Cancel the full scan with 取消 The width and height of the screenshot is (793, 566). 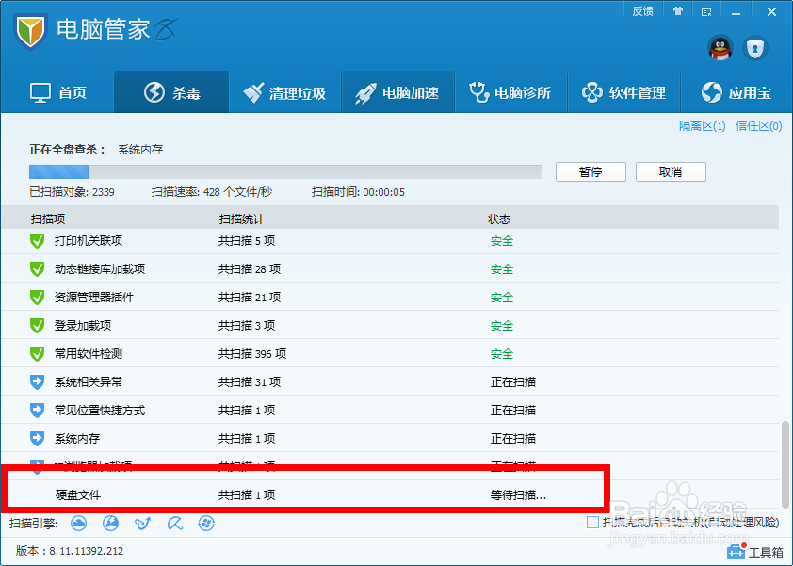[x=671, y=171]
